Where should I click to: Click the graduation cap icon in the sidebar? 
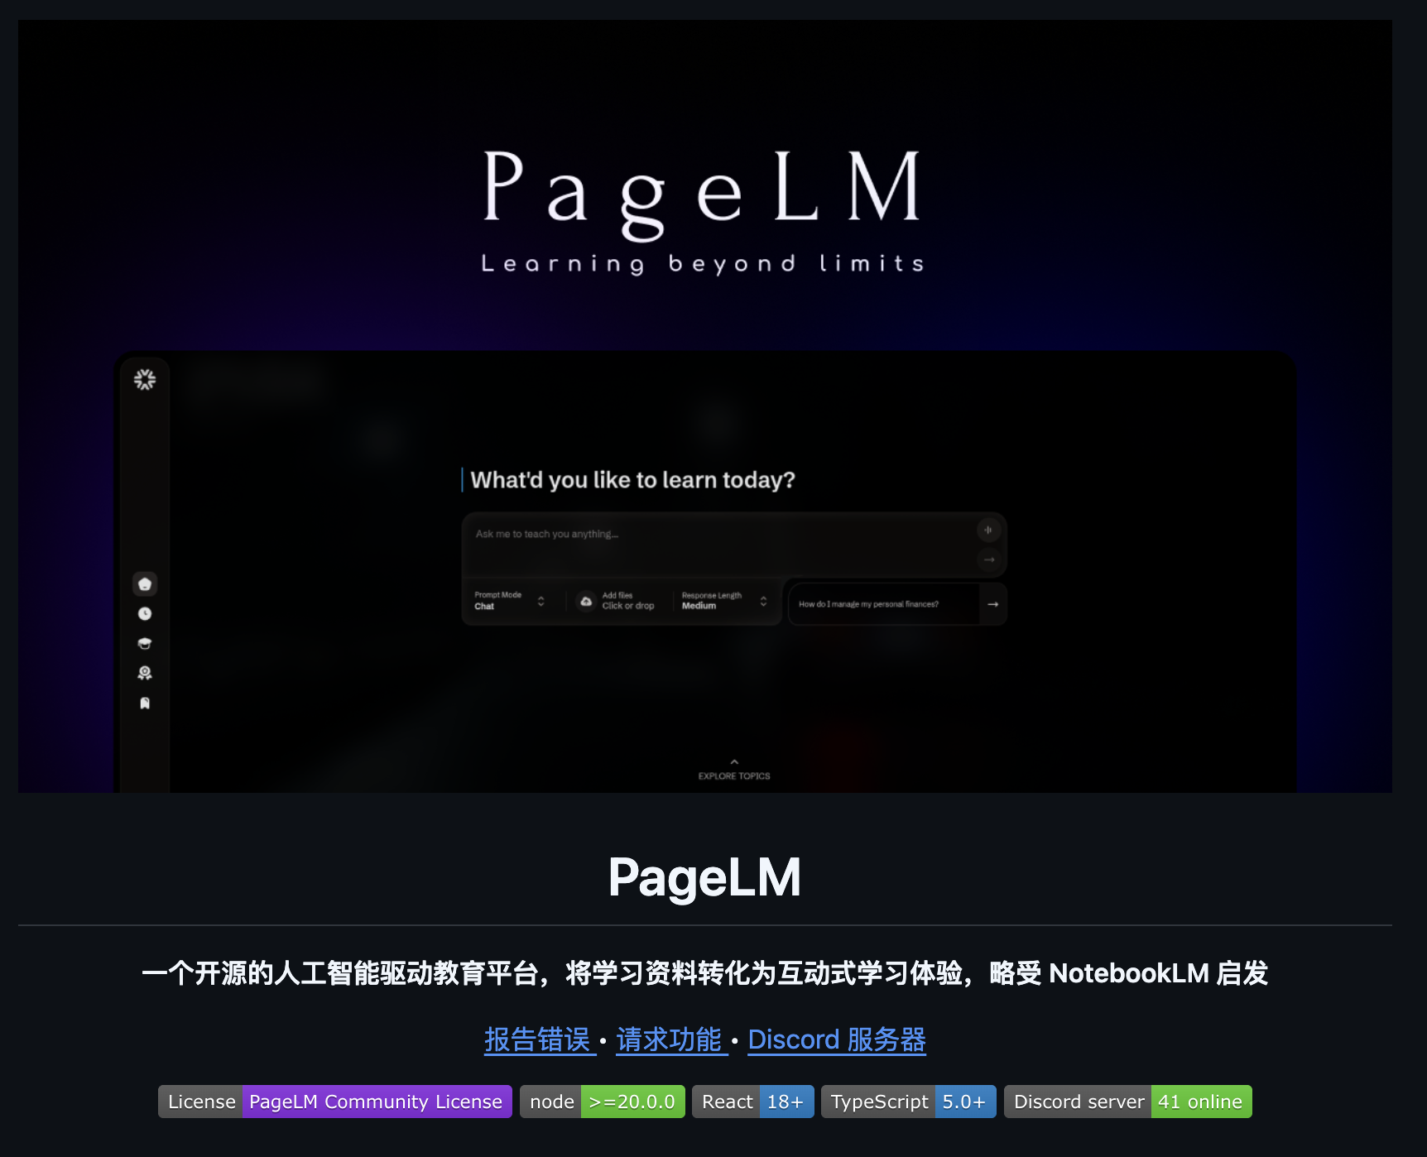click(x=145, y=642)
